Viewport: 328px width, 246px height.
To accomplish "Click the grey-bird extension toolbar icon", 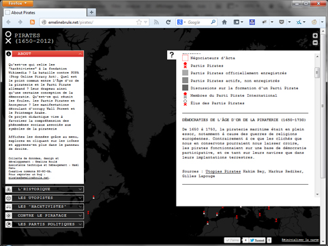I will (x=265, y=22).
